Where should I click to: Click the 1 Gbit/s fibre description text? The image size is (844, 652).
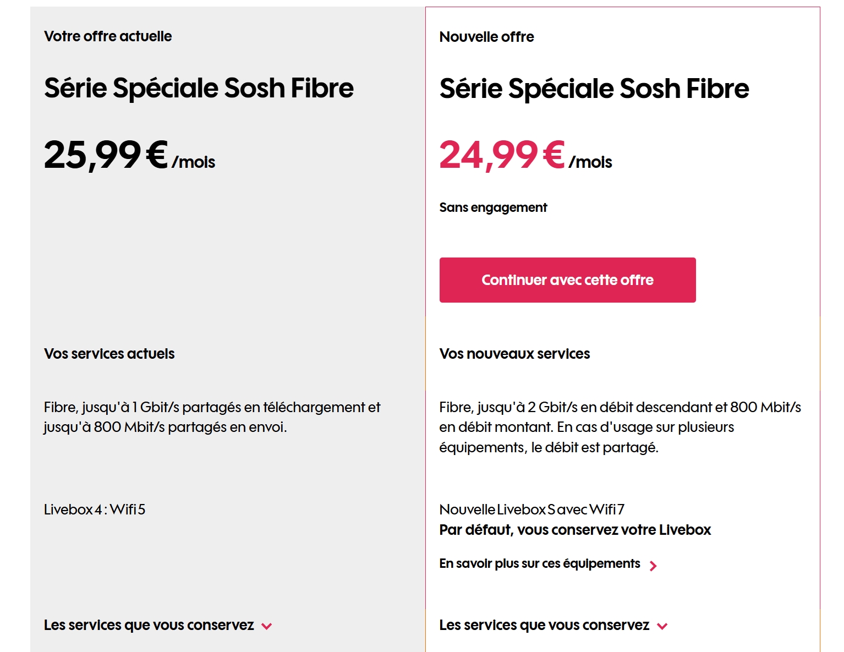point(212,417)
